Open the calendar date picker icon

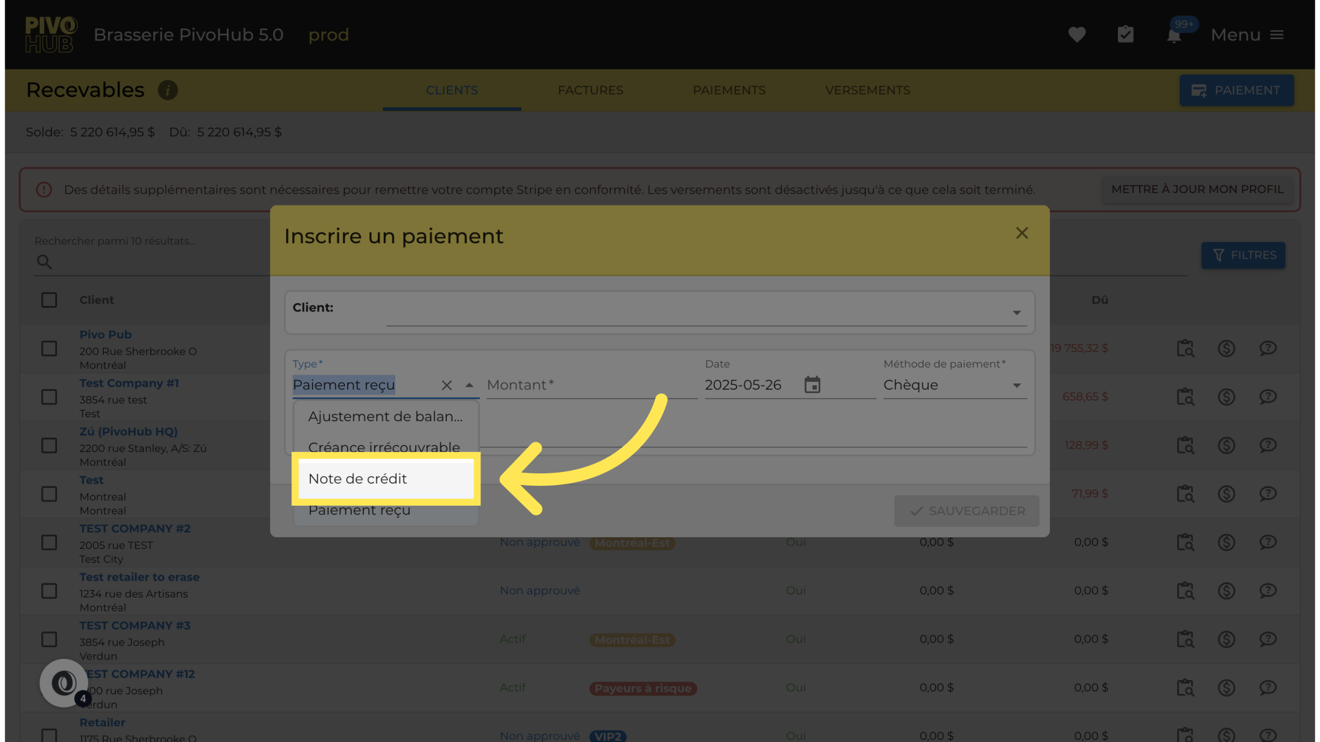coord(812,385)
